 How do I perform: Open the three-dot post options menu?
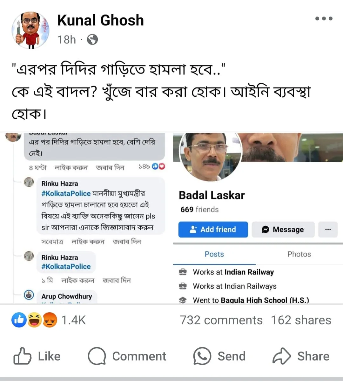(324, 19)
